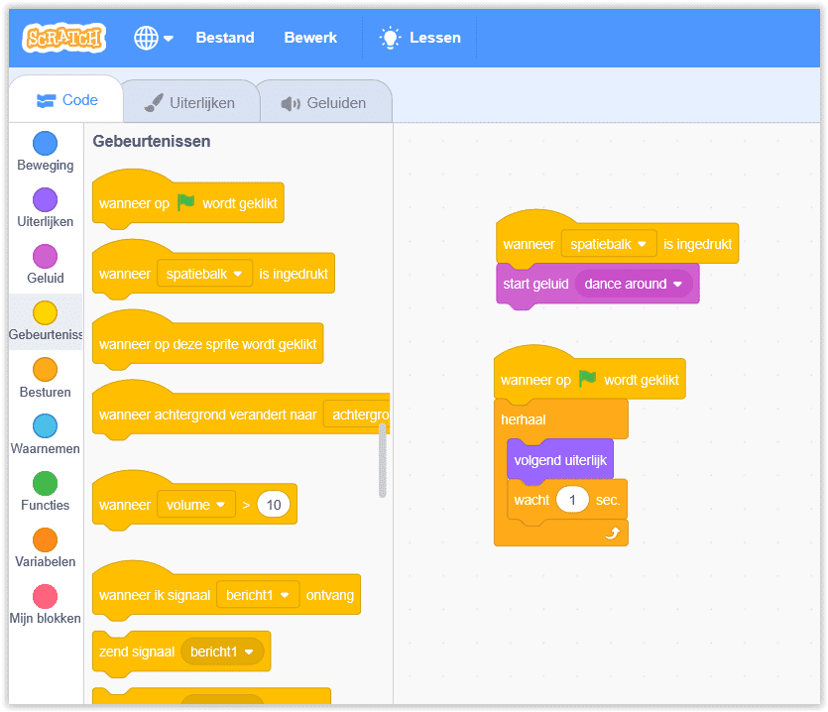The width and height of the screenshot is (828, 712).
Task: Select the light blue Waarnemen category circle
Action: pos(45,426)
